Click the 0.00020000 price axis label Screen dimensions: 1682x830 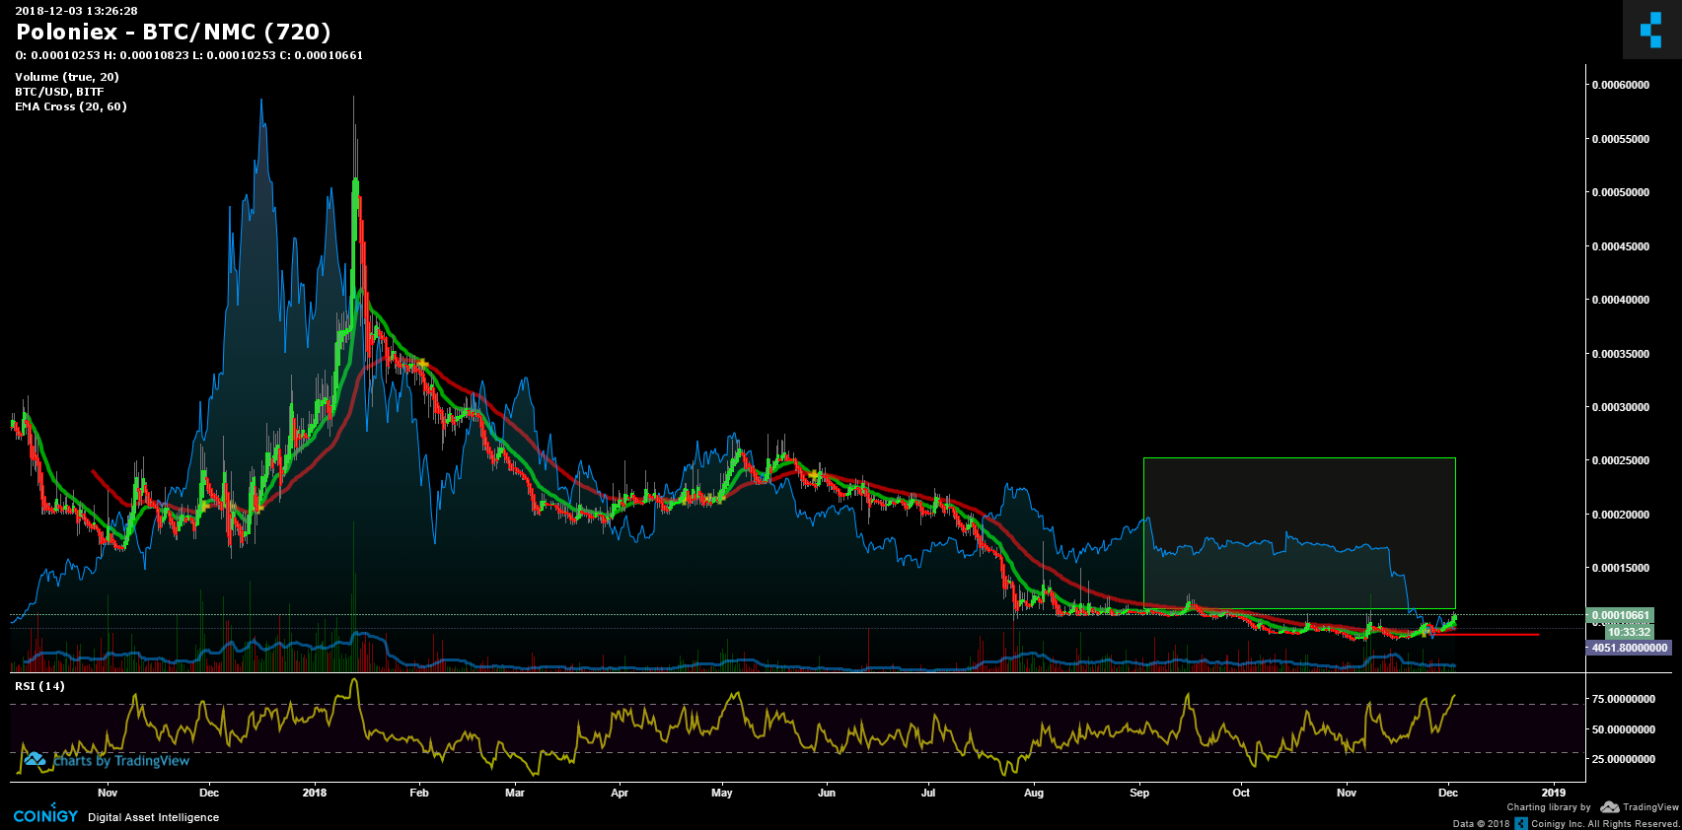point(1620,515)
